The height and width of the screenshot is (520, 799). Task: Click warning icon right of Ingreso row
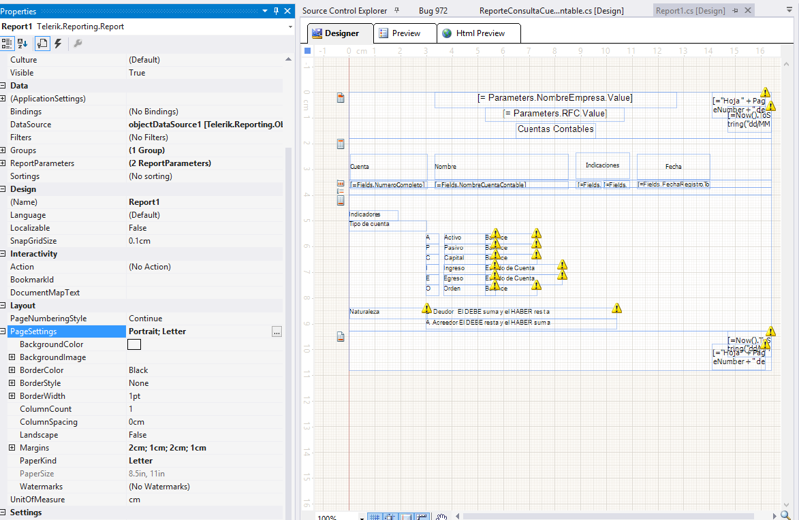pos(562,265)
